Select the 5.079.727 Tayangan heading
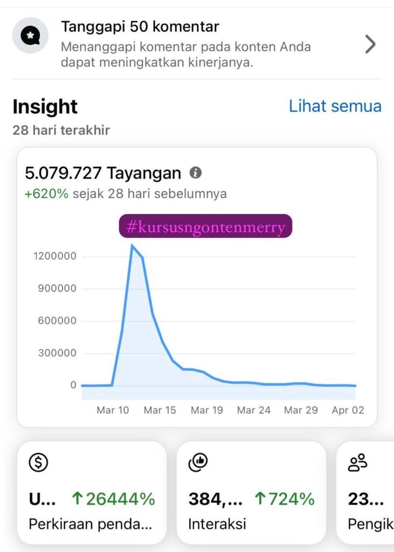Screen dimensions: 394x552 [103, 173]
